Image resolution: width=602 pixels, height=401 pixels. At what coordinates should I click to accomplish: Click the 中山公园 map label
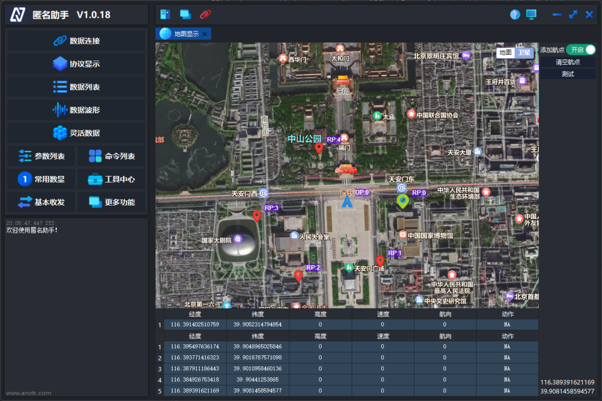pyautogui.click(x=304, y=139)
